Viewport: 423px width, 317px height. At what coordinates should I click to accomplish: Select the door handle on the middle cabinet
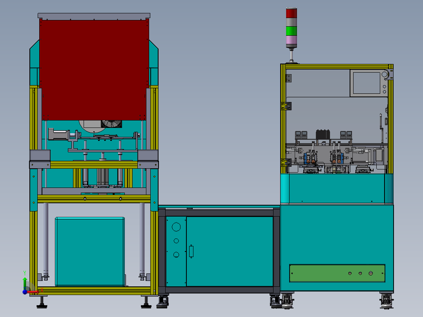pyautogui.click(x=191, y=251)
